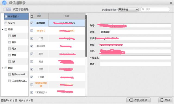Uncheck the 佳丽 contact row checkbox
This screenshot has height=104, width=174.
point(32,69)
